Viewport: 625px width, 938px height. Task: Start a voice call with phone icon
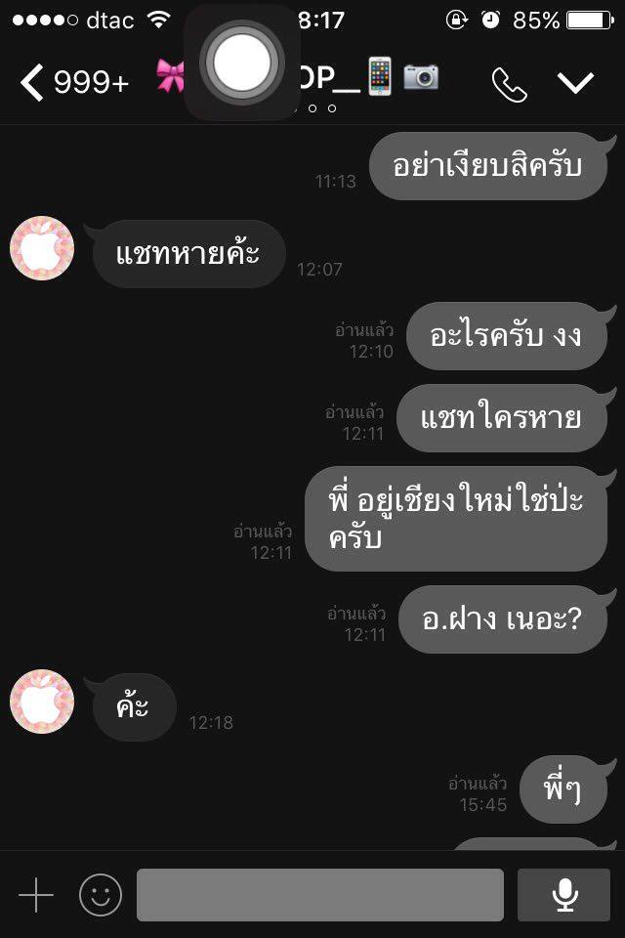pyautogui.click(x=509, y=84)
